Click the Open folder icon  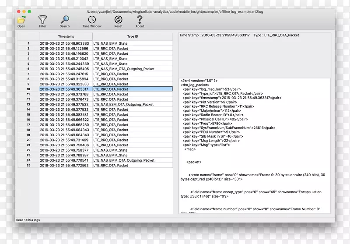21,20
